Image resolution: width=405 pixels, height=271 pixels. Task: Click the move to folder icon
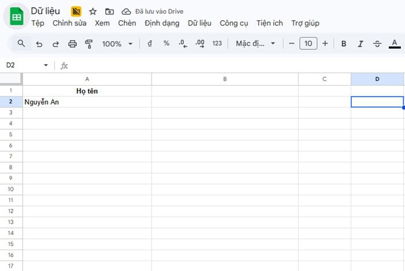(x=109, y=12)
